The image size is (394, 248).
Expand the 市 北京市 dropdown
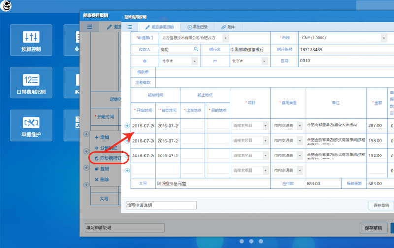tap(264, 61)
